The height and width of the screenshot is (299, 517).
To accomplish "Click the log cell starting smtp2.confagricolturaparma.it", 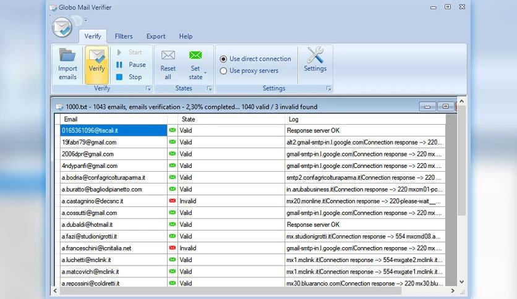I will coord(365,177).
